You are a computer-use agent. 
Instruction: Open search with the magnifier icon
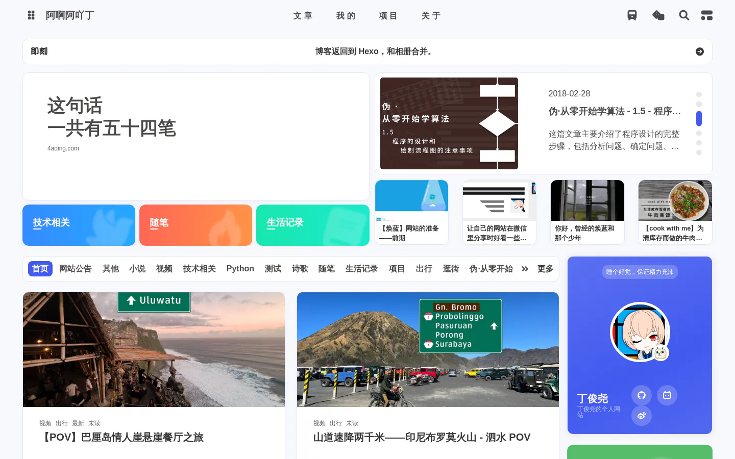tap(684, 15)
